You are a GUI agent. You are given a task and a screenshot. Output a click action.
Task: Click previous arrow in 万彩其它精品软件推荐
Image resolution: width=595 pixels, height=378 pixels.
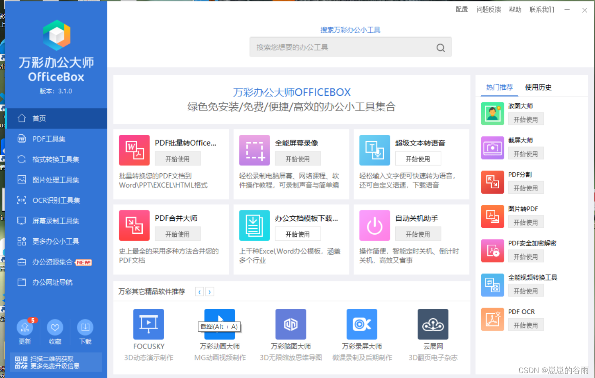coord(199,292)
